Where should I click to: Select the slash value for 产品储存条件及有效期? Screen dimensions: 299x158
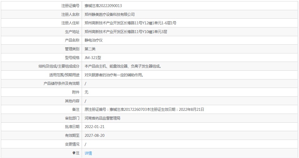(85, 84)
